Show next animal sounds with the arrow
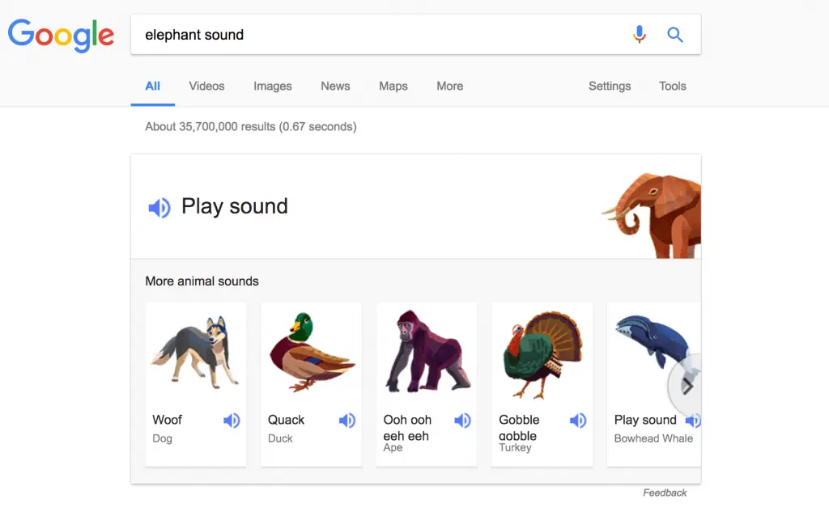The width and height of the screenshot is (829, 516). click(687, 386)
